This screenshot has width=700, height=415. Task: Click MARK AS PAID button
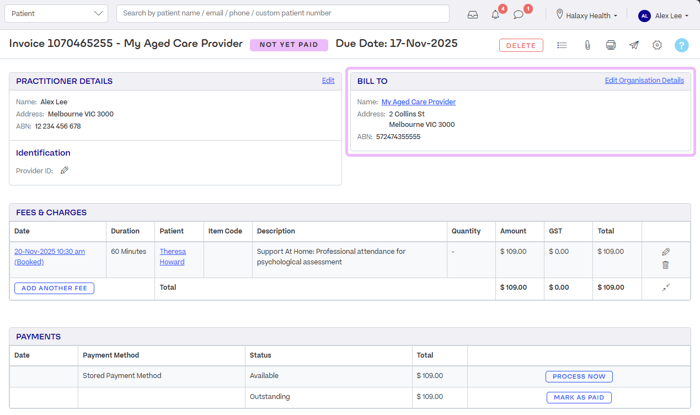[x=579, y=397]
